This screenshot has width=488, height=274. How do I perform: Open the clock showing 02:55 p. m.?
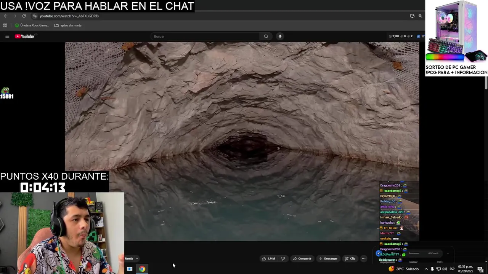click(466, 269)
